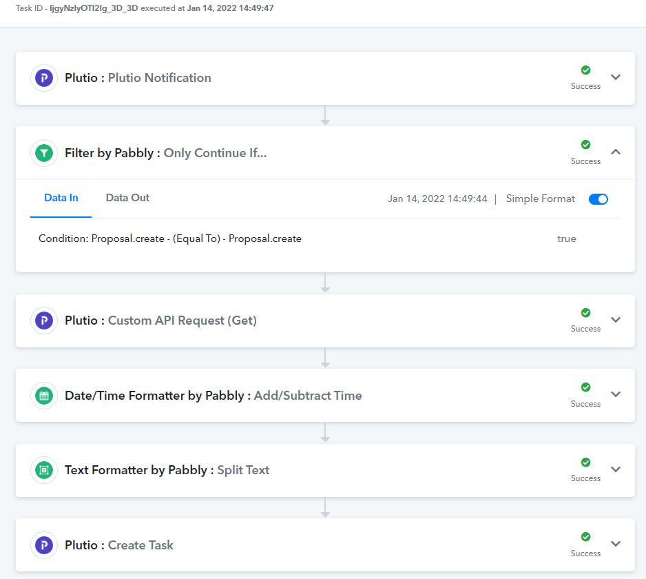
Task: Expand the Split Text step
Action: click(x=616, y=469)
